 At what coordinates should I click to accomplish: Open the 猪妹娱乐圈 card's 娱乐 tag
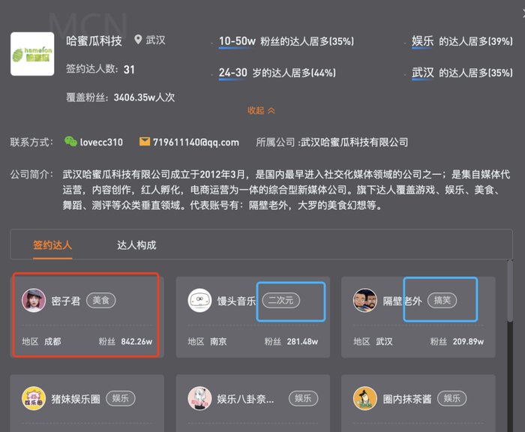pyautogui.click(x=121, y=398)
